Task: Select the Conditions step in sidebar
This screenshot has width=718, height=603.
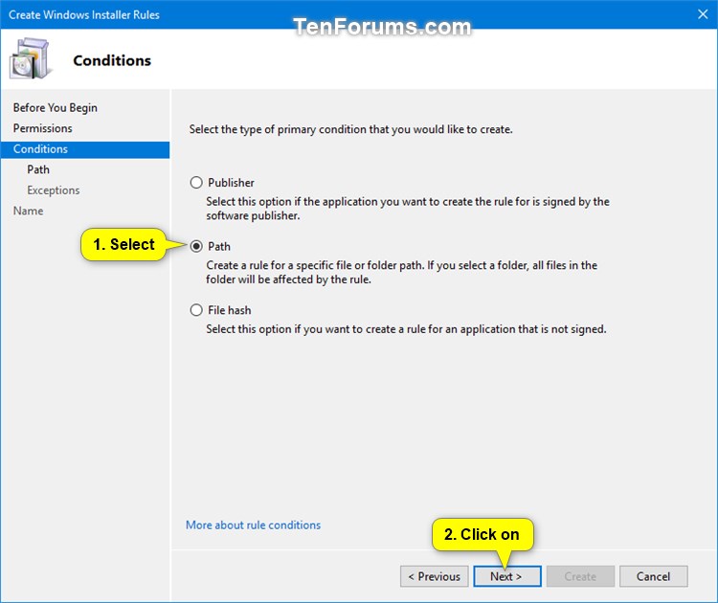Action: click(x=85, y=149)
